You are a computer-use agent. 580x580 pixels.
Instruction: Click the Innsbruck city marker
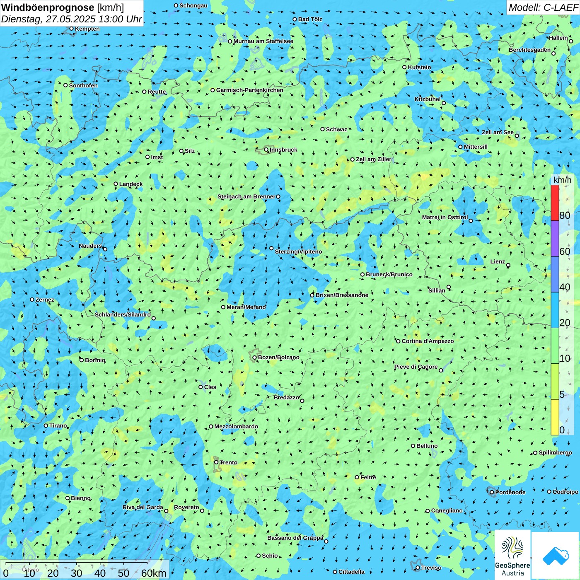(266, 150)
